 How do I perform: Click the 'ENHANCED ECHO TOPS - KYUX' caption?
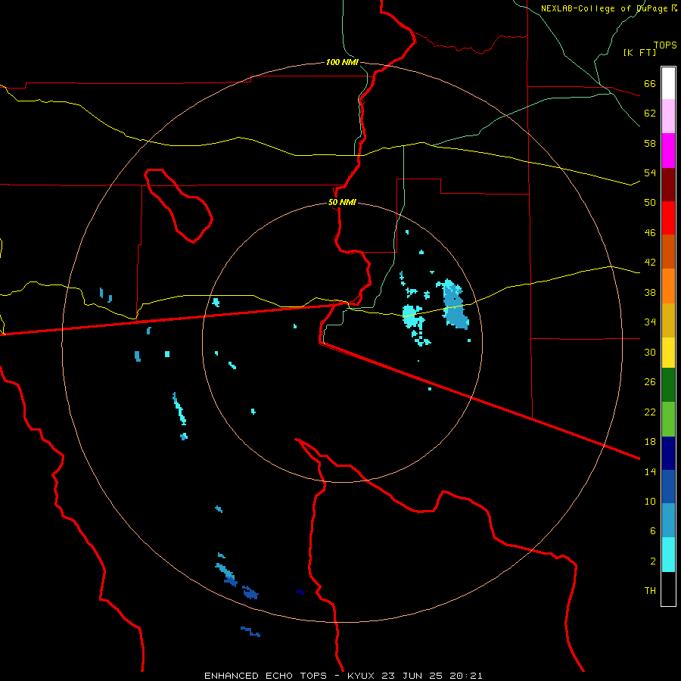pos(291,676)
